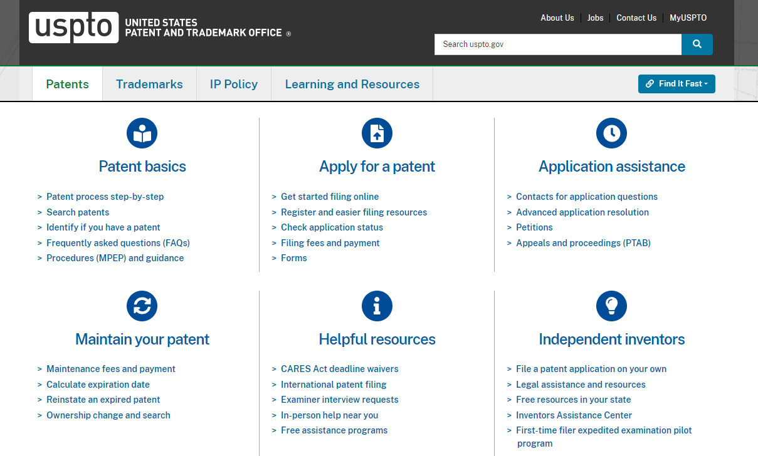Open File a patent application on your own
Image resolution: width=758 pixels, height=456 pixels.
click(591, 369)
